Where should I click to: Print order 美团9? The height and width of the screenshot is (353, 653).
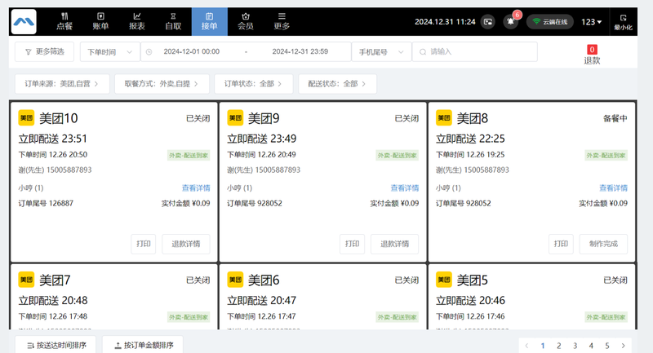[352, 244]
